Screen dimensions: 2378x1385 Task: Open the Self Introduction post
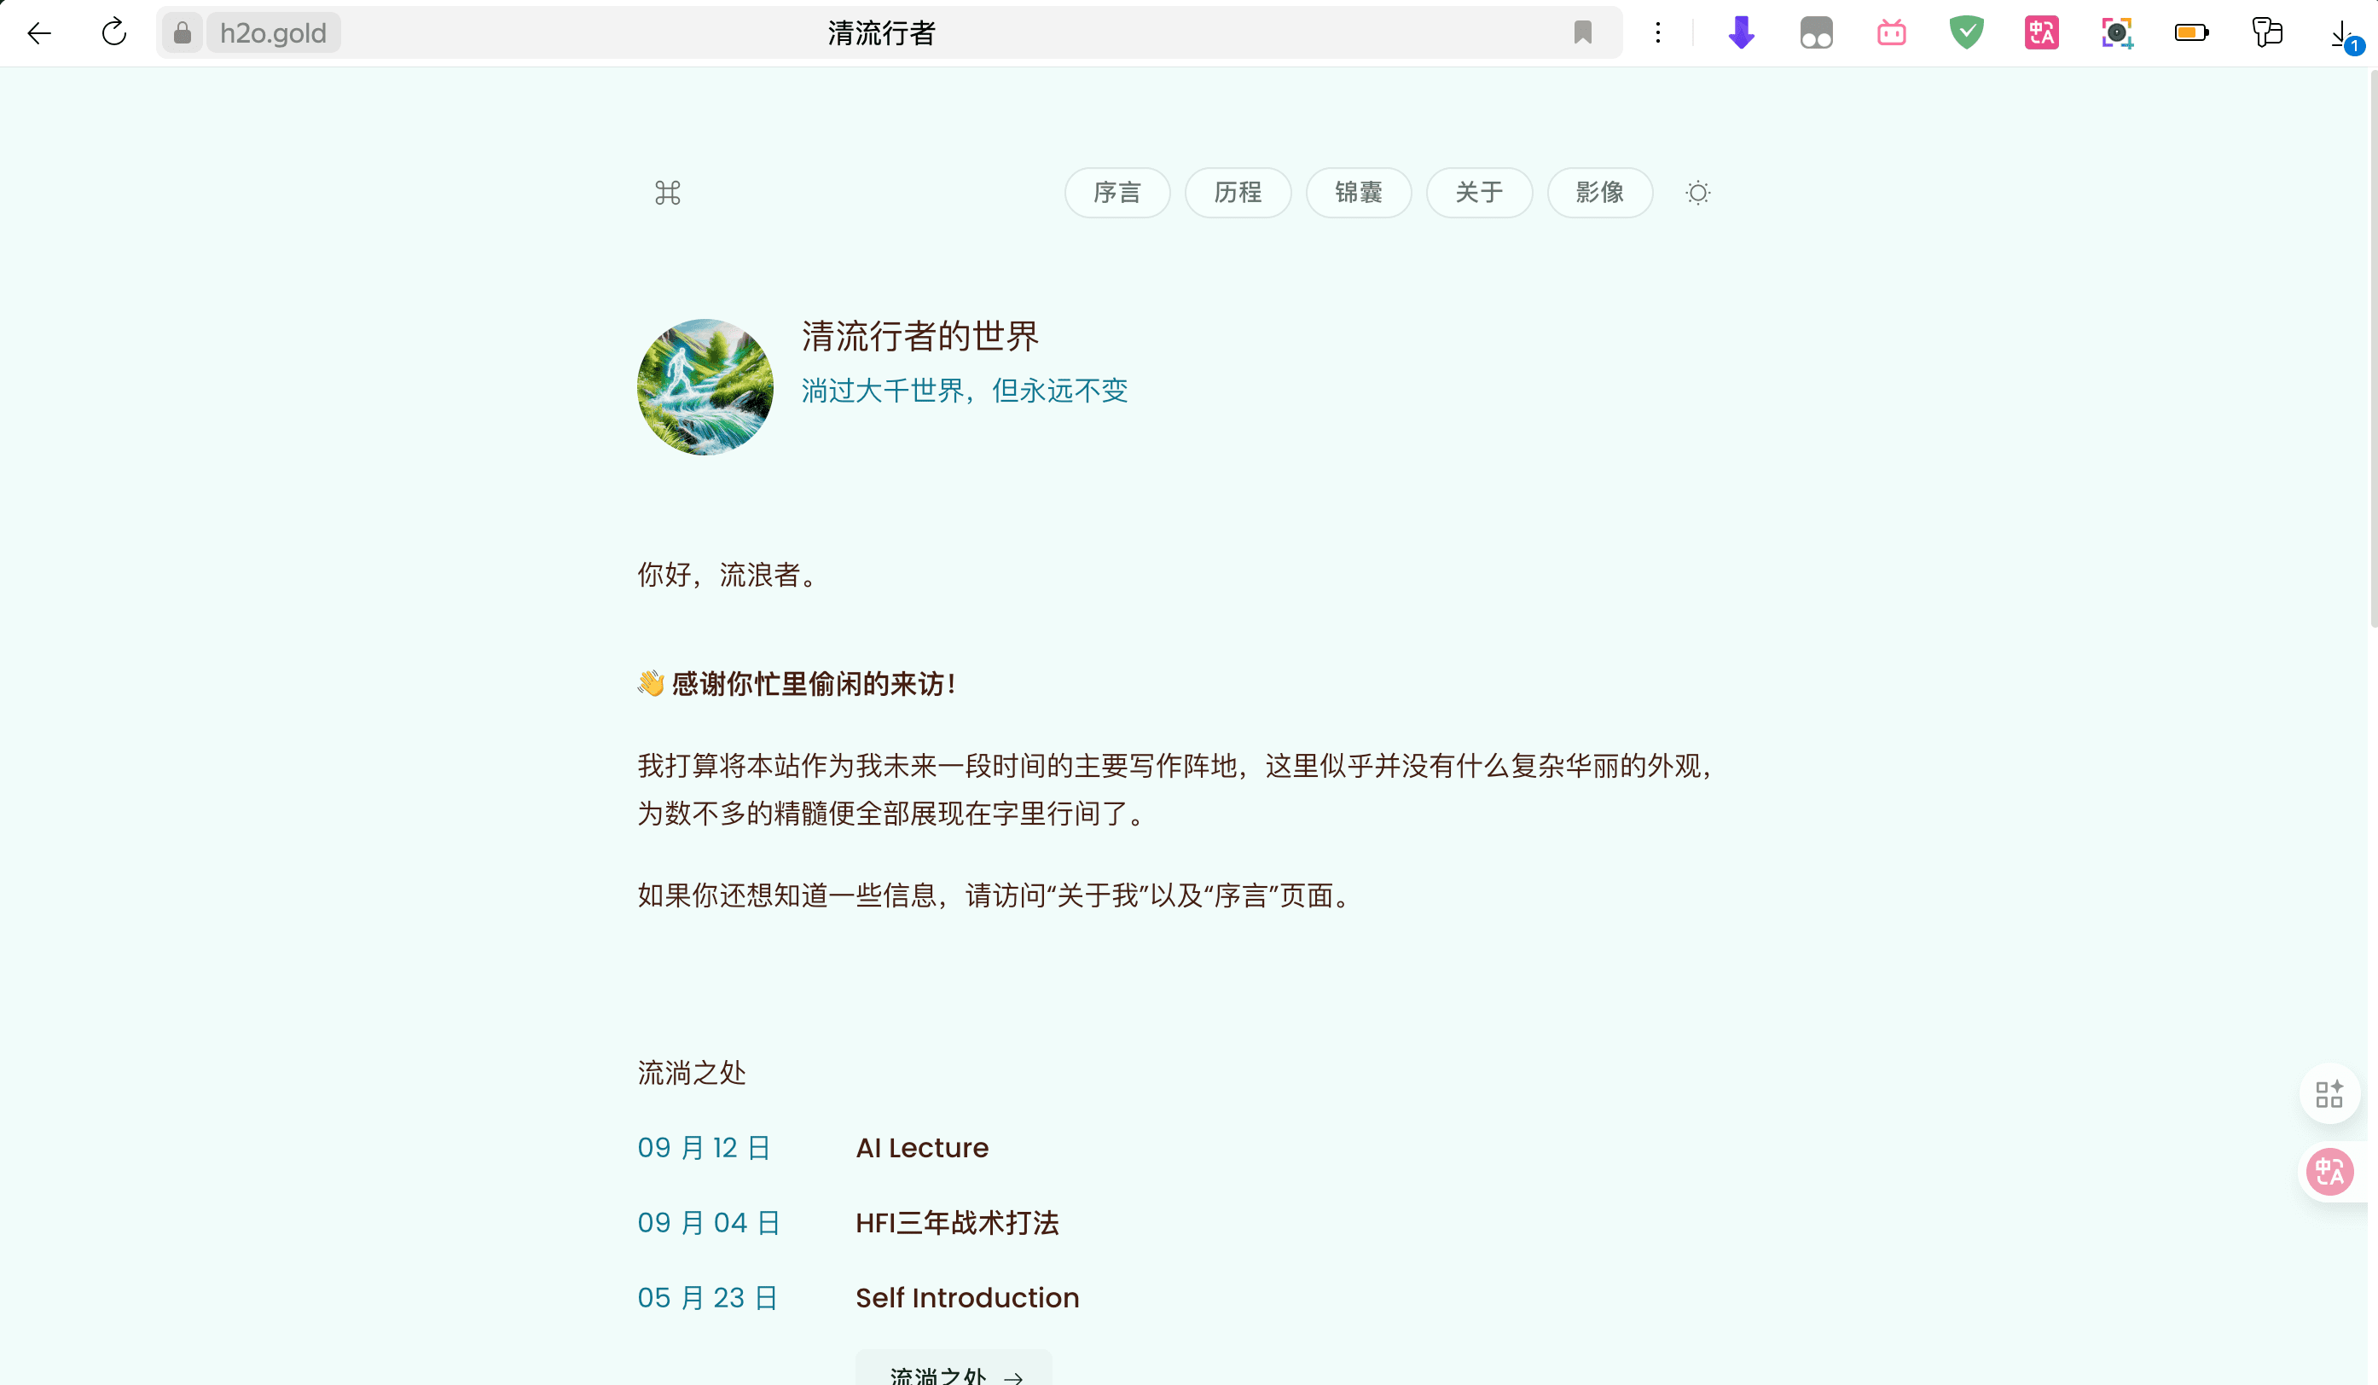966,1297
